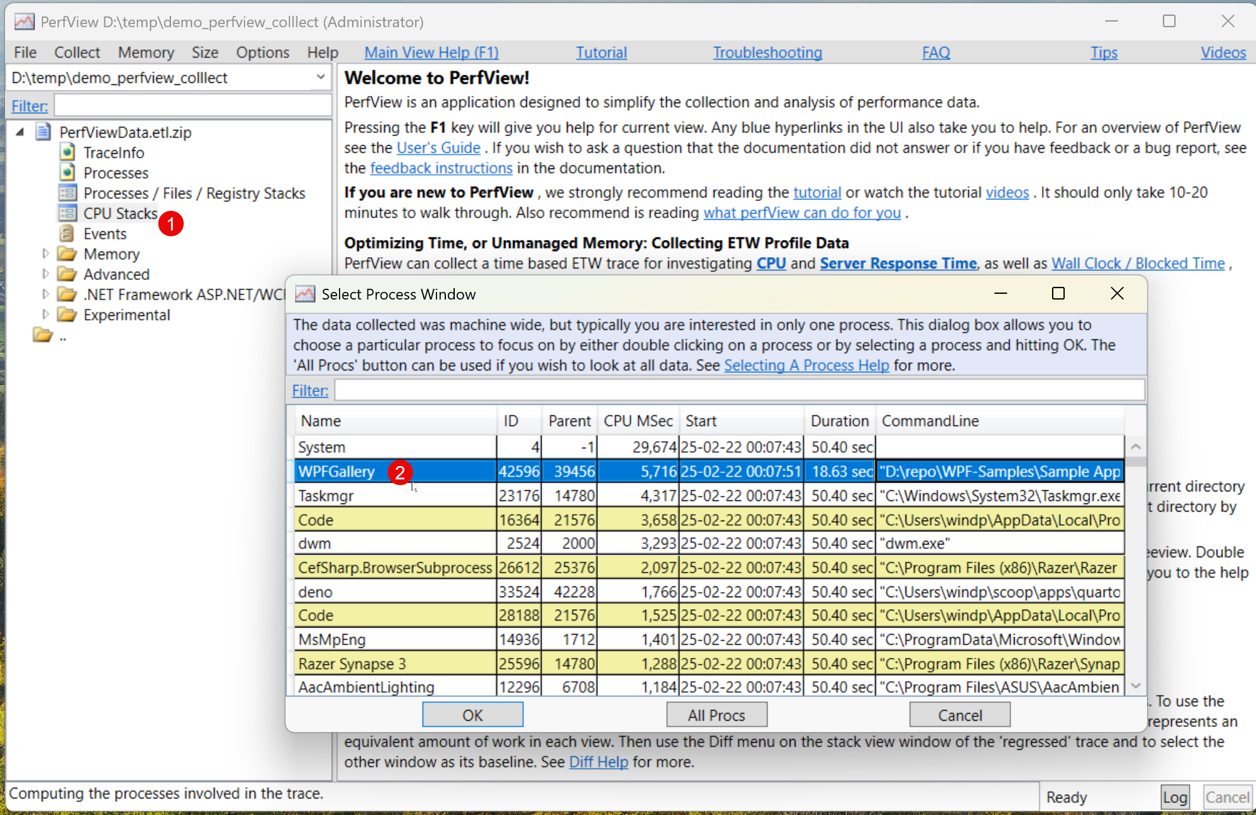Click the Log button in status bar
The image size is (1256, 815).
tap(1175, 797)
